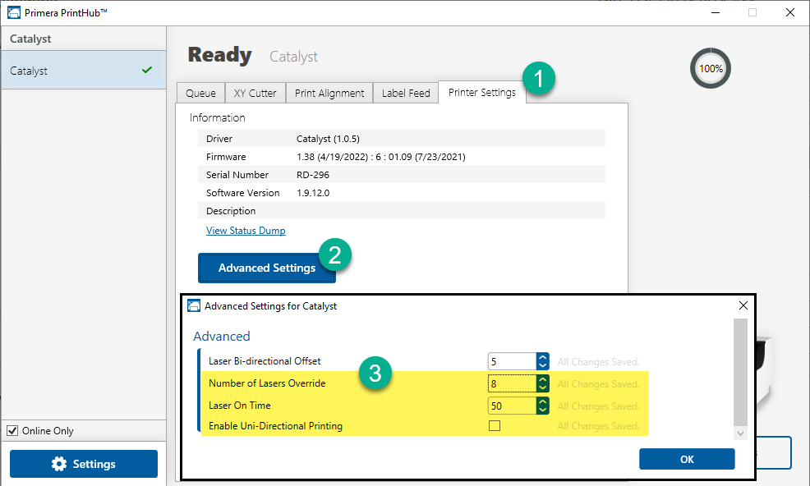Increase Number of Lasers Override value
Image resolution: width=810 pixels, height=486 pixels.
542,379
